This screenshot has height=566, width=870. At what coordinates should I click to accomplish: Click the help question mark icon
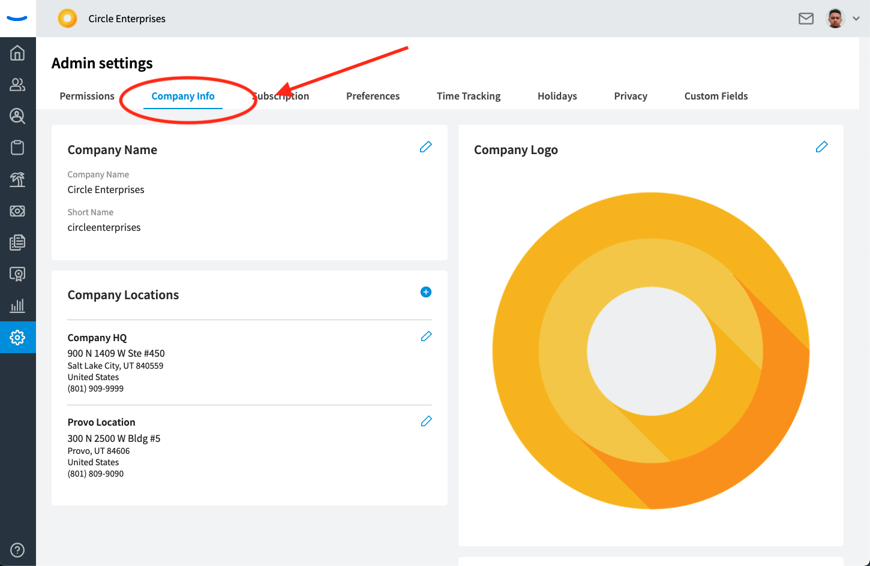point(17,550)
